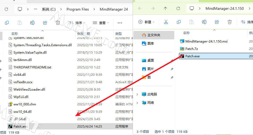Click MindManager-24.1.150 breadcrumb in right window
253x135 pixels.
[x=225, y=8]
